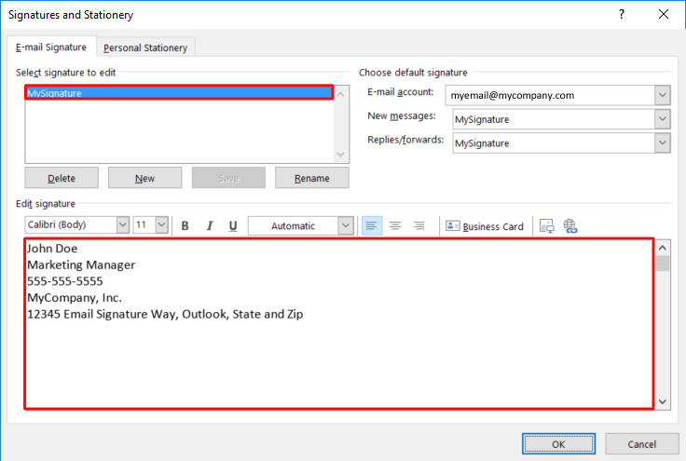
Task: Expand the E-mail account dropdown
Action: pyautogui.click(x=662, y=95)
